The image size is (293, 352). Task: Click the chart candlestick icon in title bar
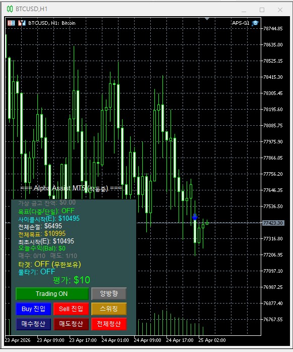10,9
